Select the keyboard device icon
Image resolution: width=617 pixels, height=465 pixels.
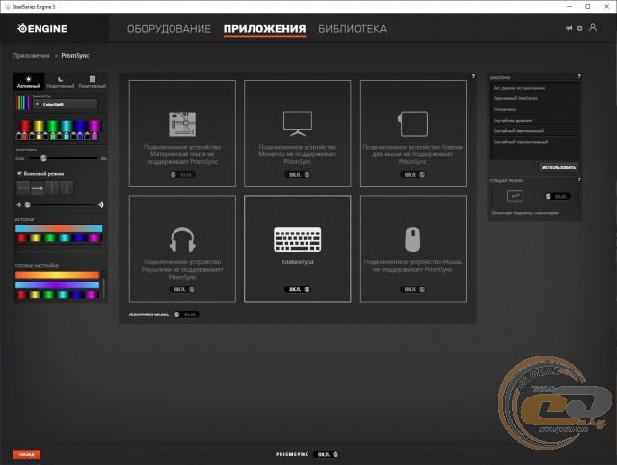point(298,239)
